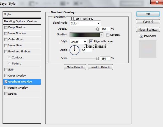Enable the Bevel and Emboss checkbox
Image resolution: width=163 pixels, height=127 pixels.
point(6,52)
